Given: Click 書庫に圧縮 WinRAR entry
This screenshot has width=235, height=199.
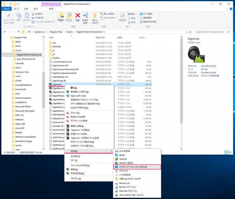Looking at the screenshot, I should click(x=78, y=126).
